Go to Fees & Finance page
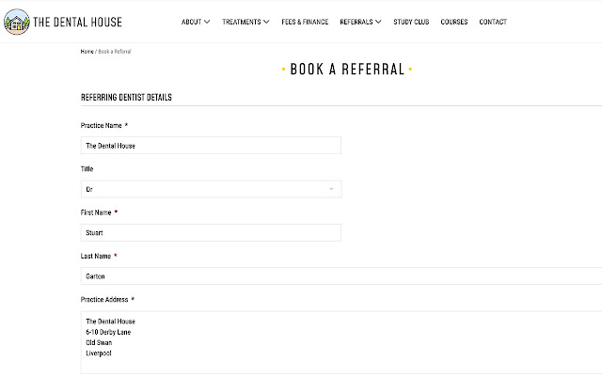Viewport: 602px width, 376px height. click(x=305, y=22)
